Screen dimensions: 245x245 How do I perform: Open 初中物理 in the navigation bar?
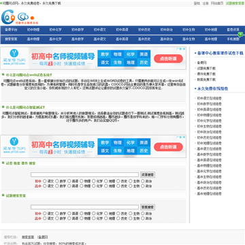pyautogui.click(x=33, y=30)
